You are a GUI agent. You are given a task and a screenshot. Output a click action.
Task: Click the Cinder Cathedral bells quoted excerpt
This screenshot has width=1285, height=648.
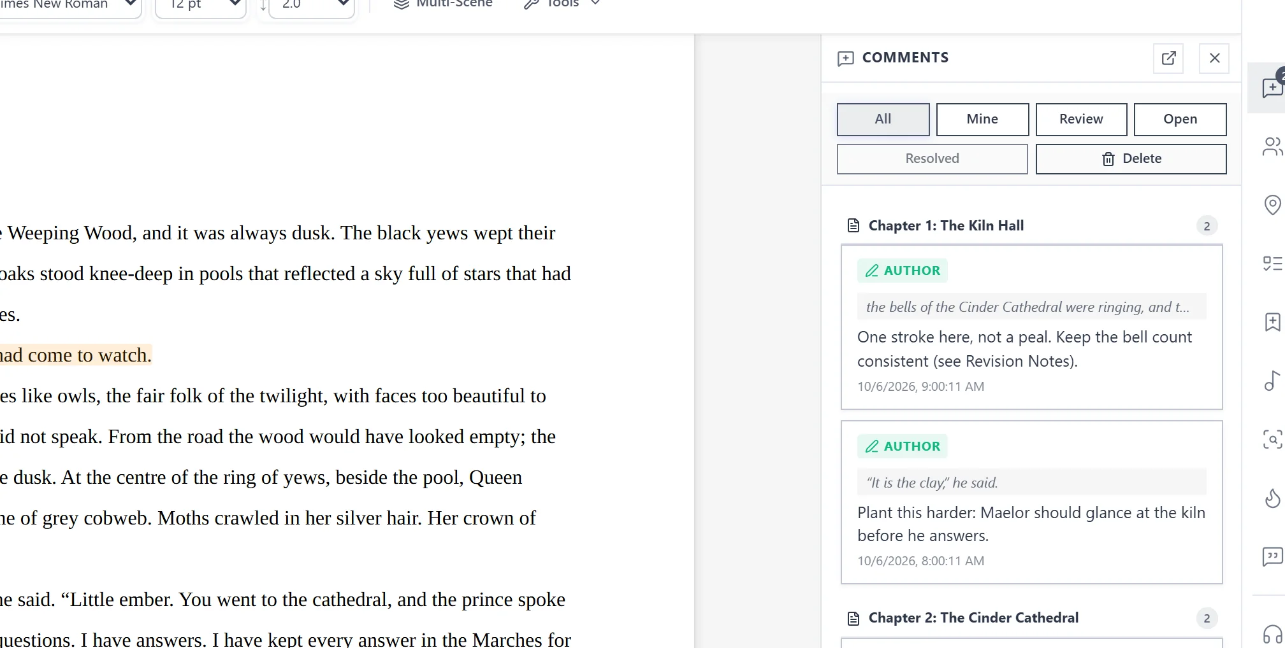coord(1031,307)
